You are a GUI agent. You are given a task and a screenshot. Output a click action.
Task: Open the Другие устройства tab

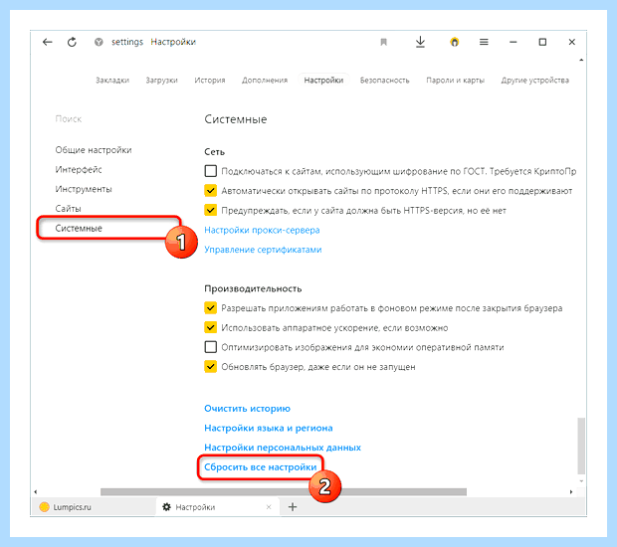point(535,81)
